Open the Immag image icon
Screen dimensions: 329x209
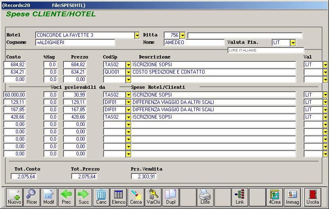(x=292, y=197)
